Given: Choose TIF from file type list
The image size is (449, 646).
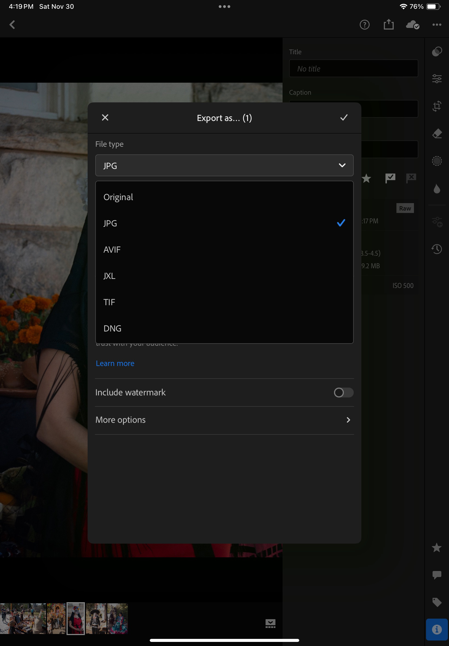Looking at the screenshot, I should click(110, 302).
